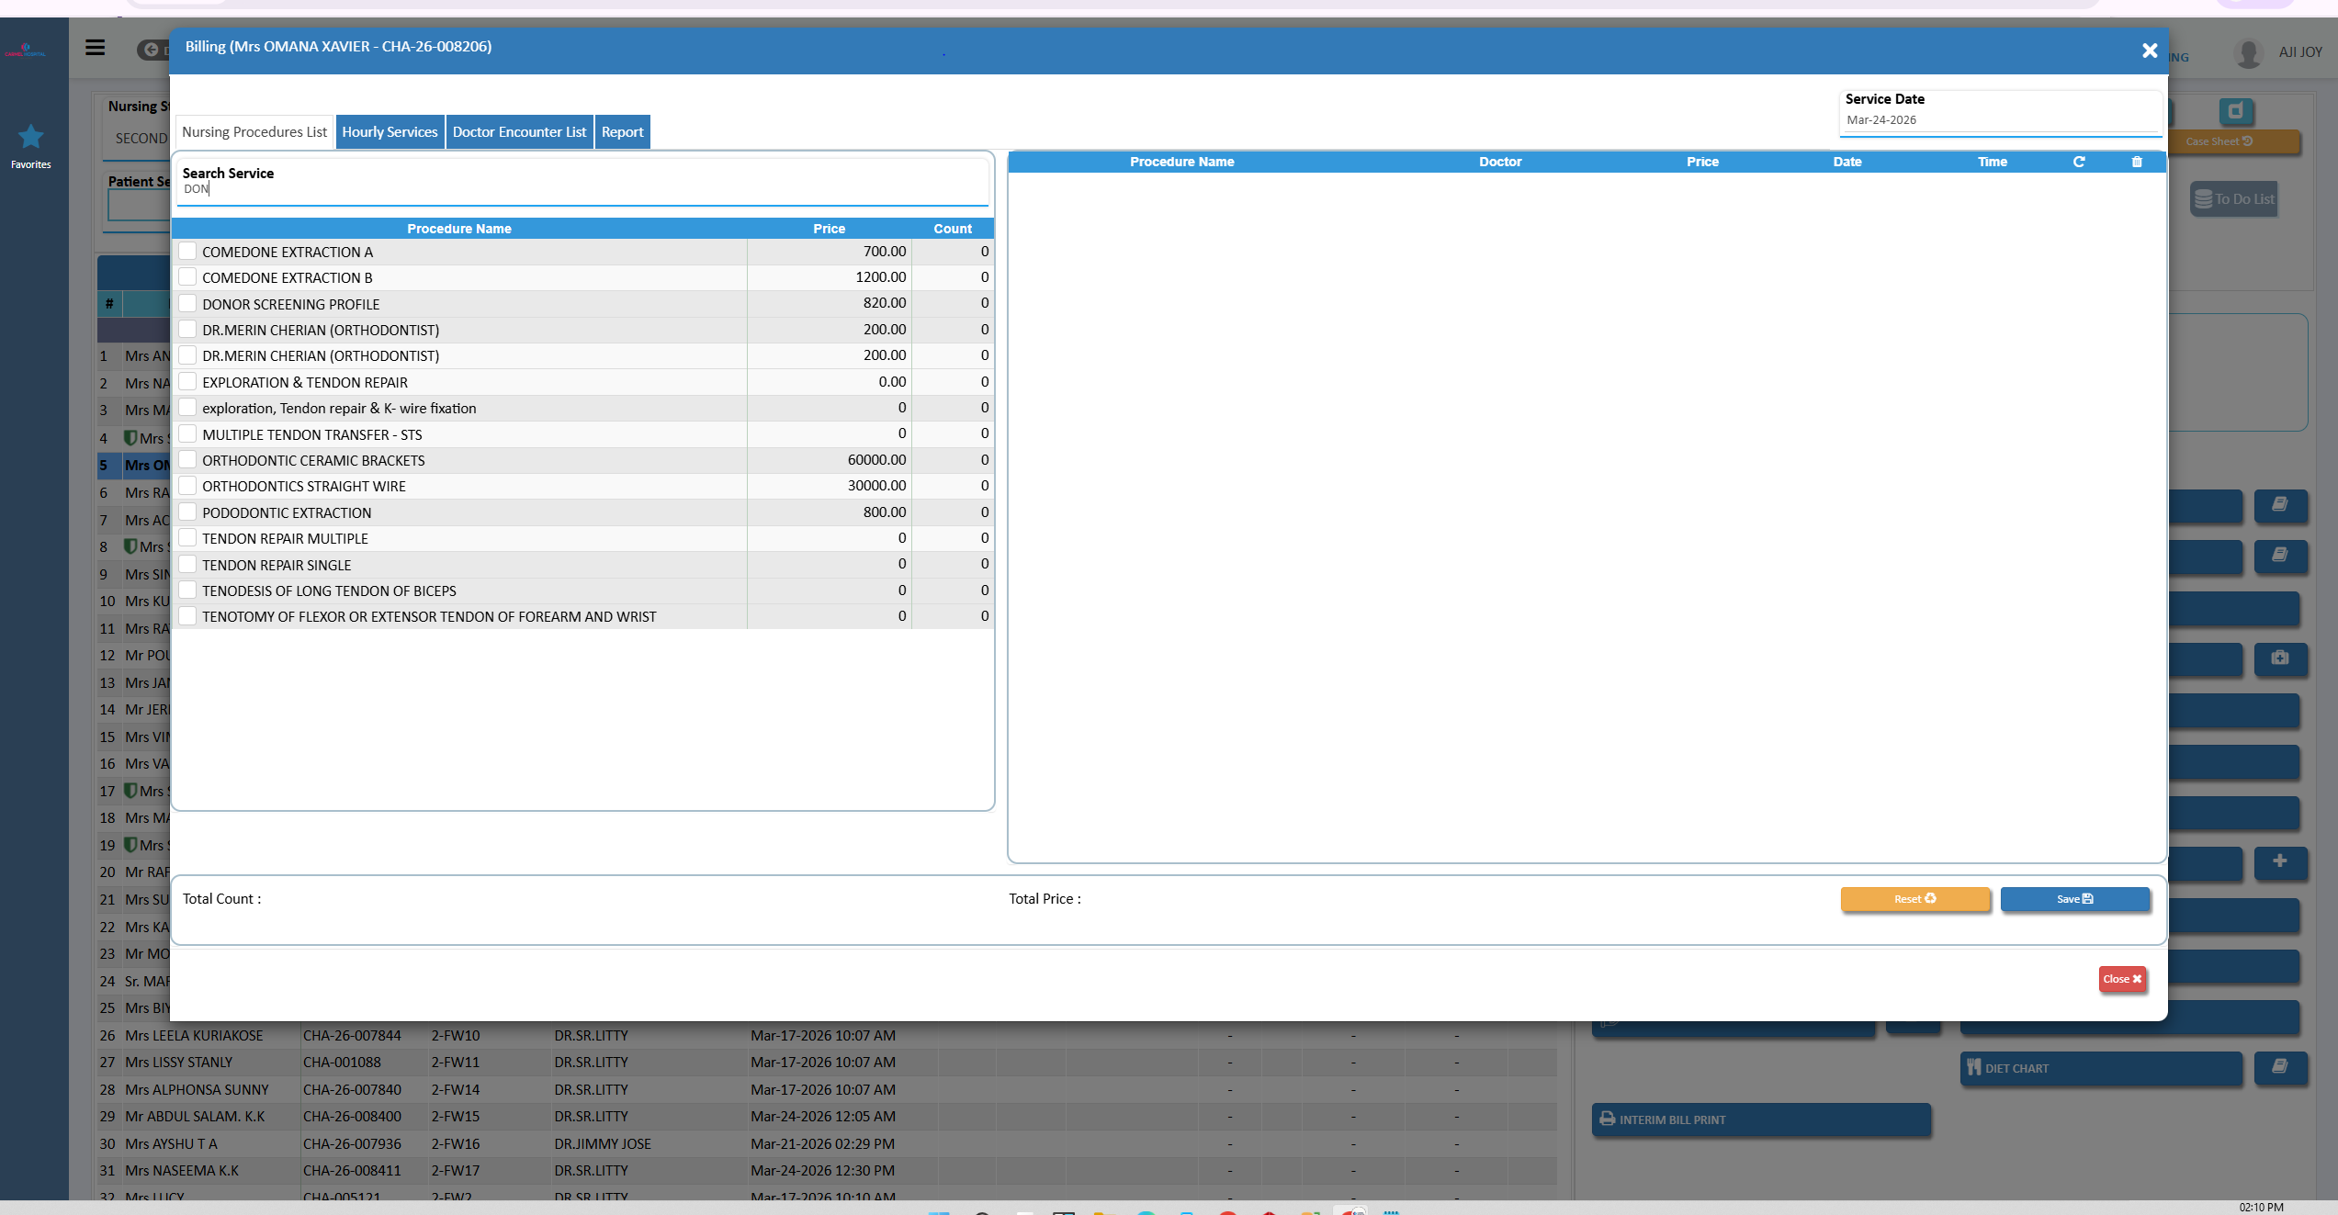Viewport: 2338px width, 1215px height.
Task: Go to the Report tab
Action: tap(622, 132)
